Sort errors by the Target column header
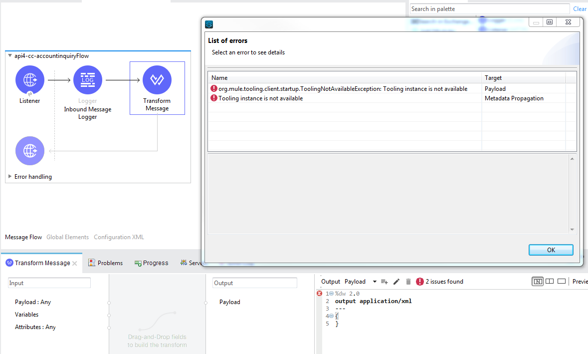The image size is (588, 354). coord(524,78)
